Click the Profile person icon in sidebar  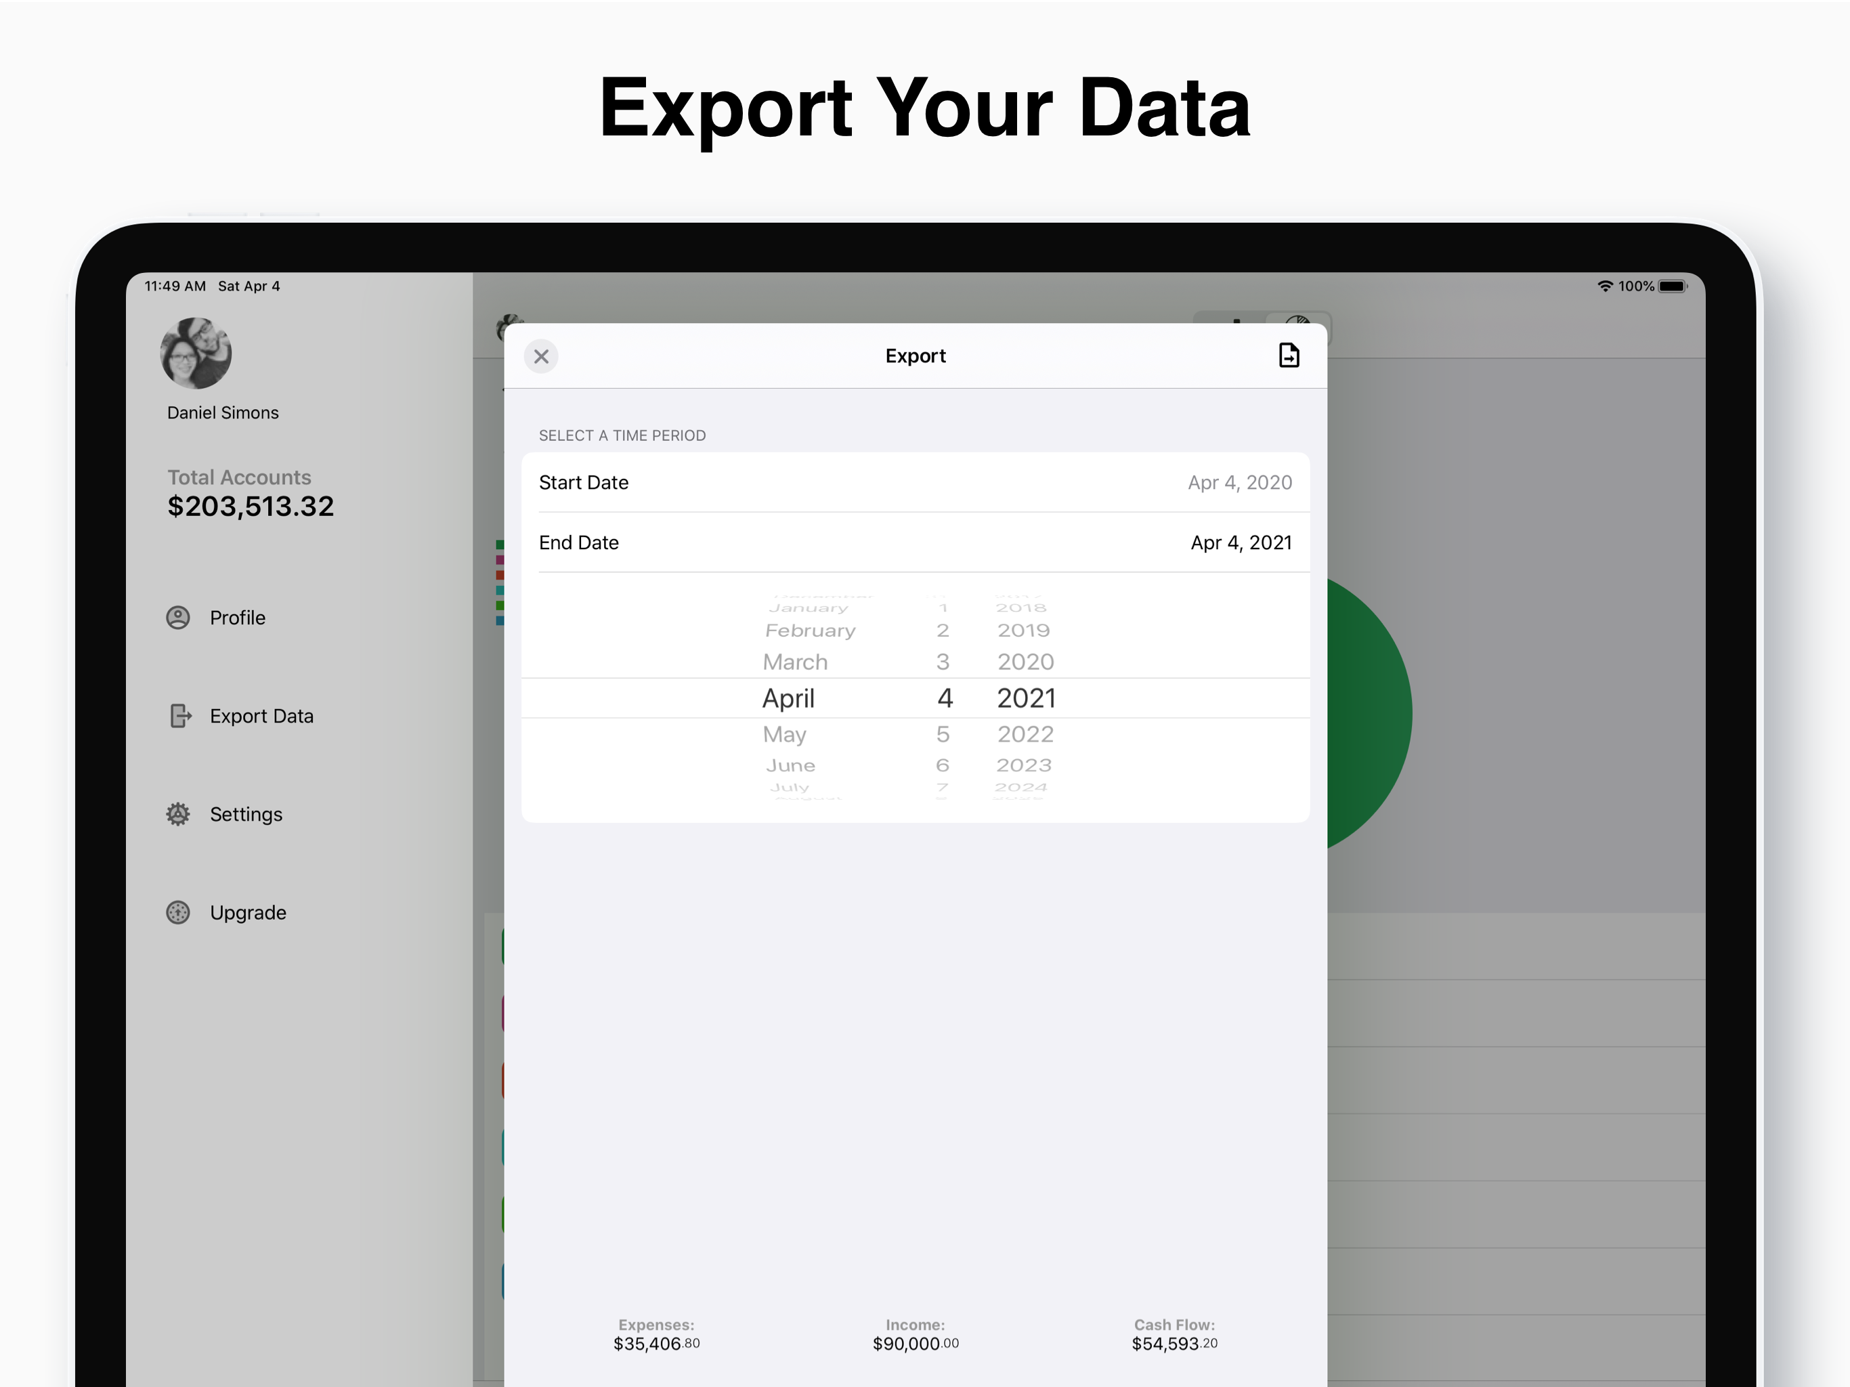point(178,618)
